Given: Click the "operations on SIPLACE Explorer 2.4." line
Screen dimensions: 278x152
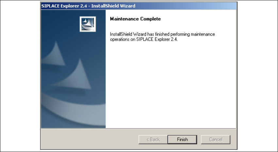Looking at the screenshot, I should (x=144, y=39).
